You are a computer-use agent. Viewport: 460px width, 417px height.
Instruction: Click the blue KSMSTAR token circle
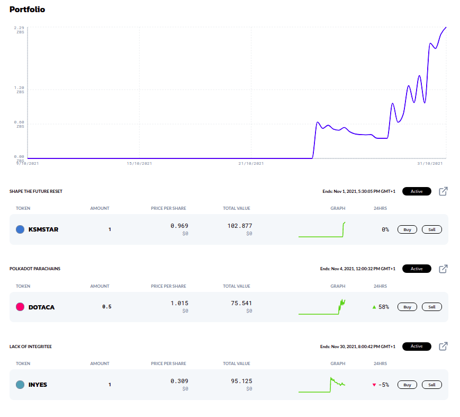[20, 229]
